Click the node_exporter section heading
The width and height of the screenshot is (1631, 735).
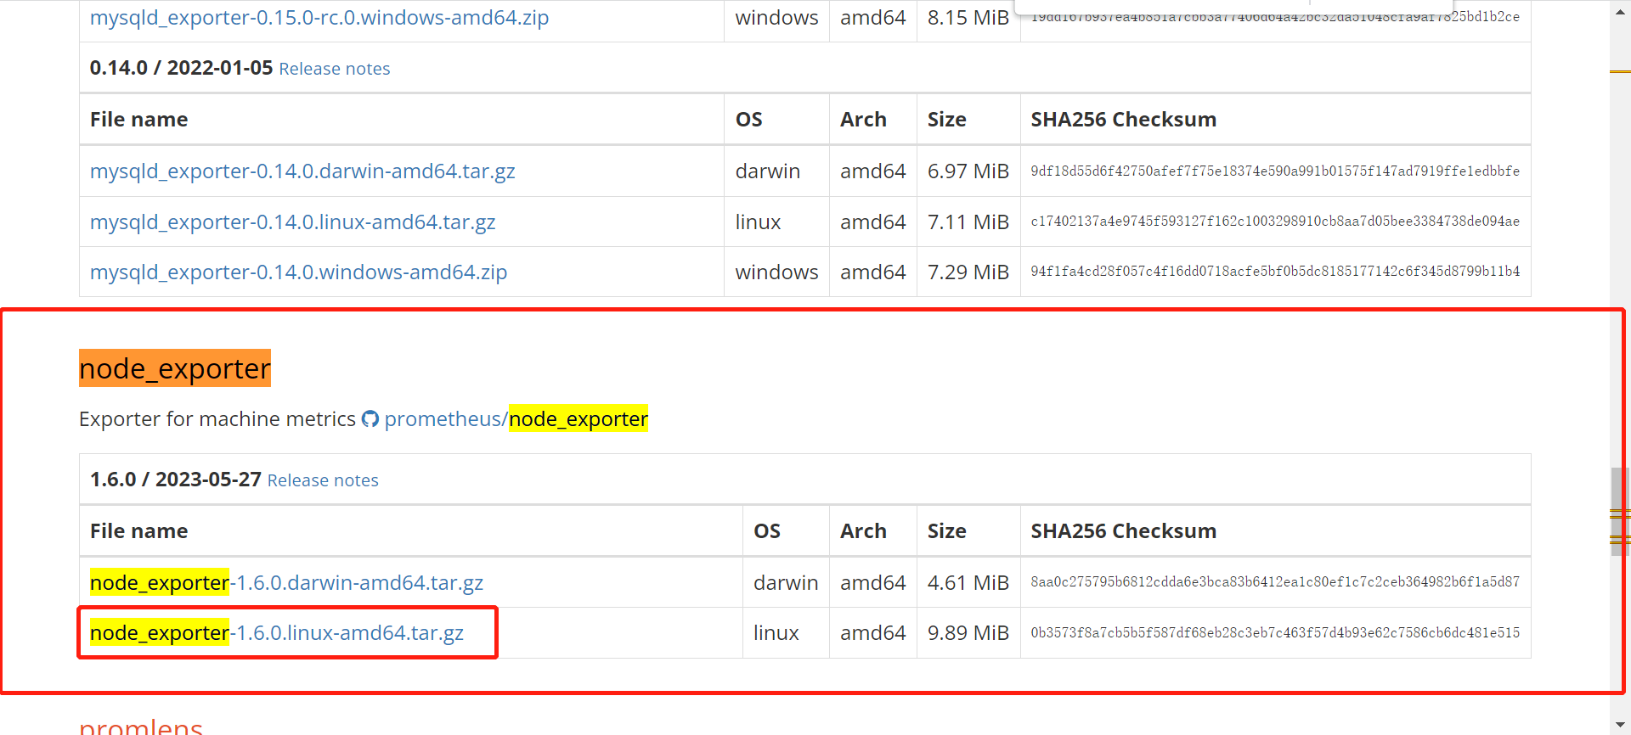click(x=175, y=368)
